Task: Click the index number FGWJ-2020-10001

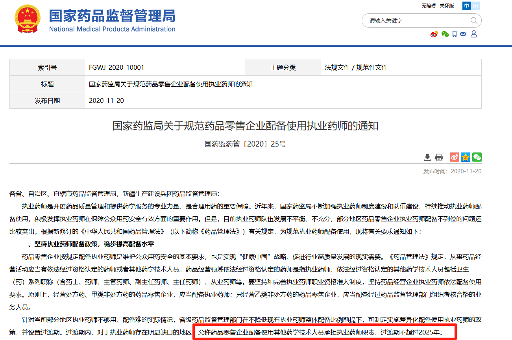Action: pyautogui.click(x=116, y=68)
